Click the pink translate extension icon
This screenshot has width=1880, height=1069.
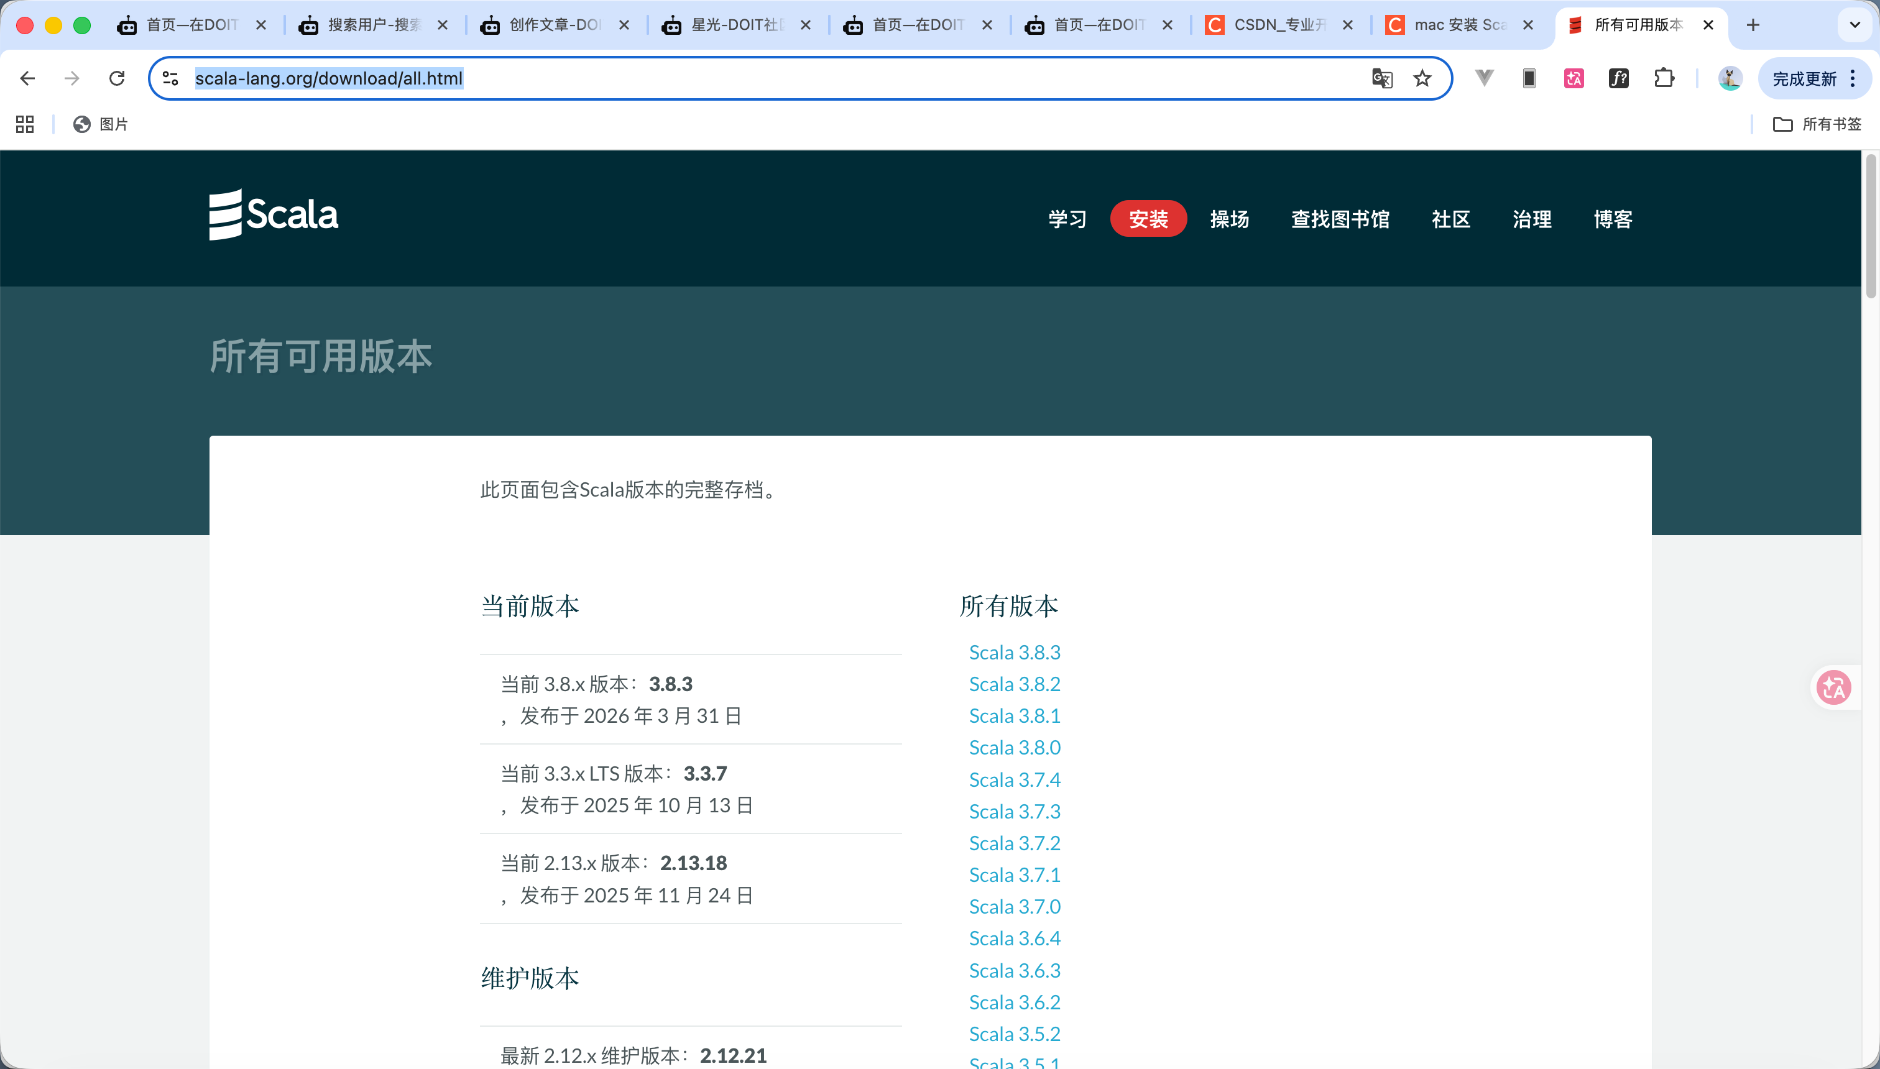pos(1572,78)
